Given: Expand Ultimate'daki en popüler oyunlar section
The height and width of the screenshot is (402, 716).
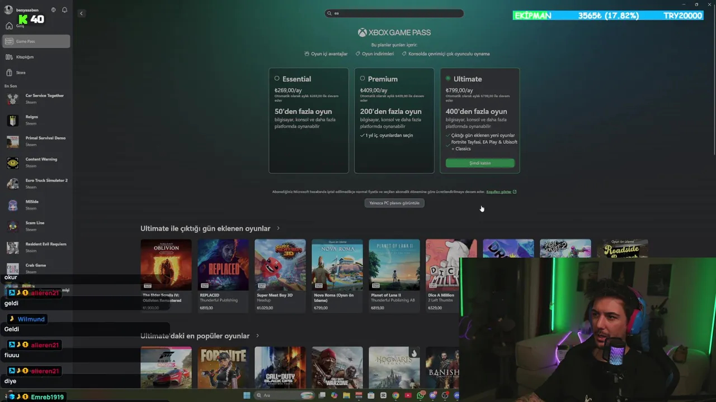Looking at the screenshot, I should coord(257,336).
